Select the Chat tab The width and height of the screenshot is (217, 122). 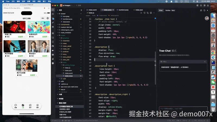click(x=161, y=10)
